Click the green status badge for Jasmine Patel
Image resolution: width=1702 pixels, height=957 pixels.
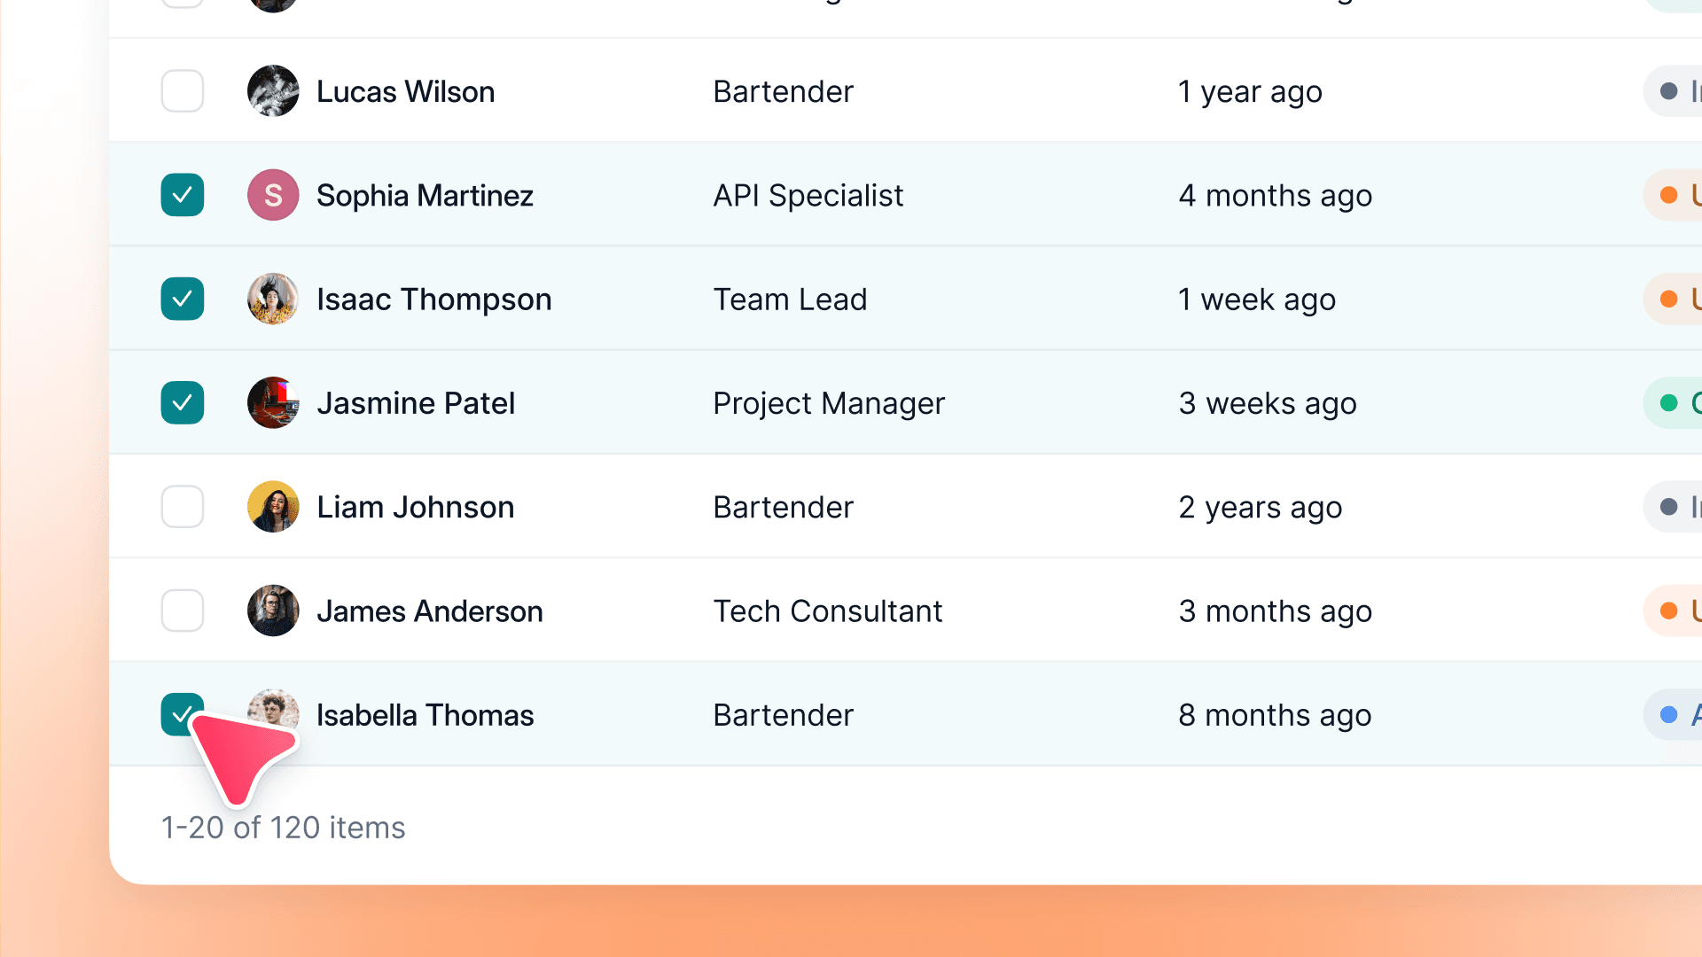click(x=1675, y=403)
